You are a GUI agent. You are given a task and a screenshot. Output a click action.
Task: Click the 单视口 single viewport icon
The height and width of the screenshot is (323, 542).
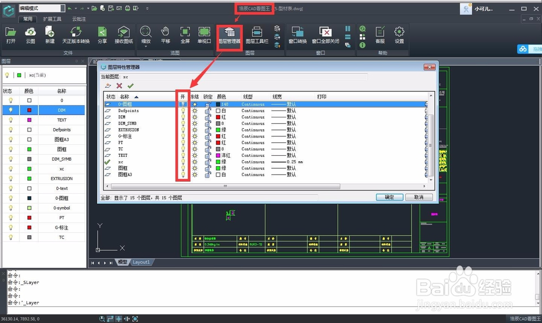[204, 35]
